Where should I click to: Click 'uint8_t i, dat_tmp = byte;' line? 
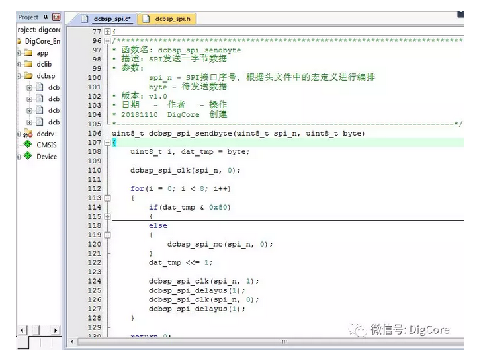pos(190,152)
